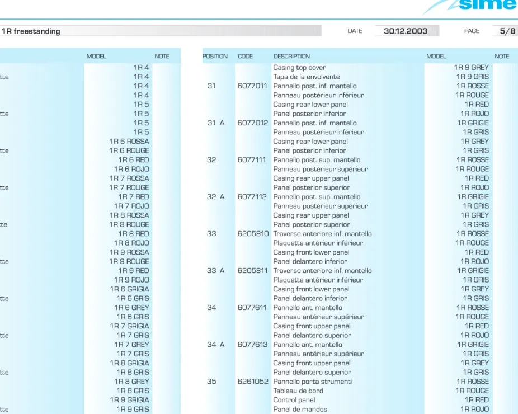Click 'Casing front lower panel' for 6205810
518x414 pixels.
(x=311, y=252)
